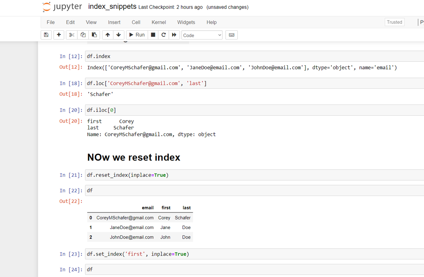Click the Jane cell in table
Screen dimensions: 424x277
165,228
